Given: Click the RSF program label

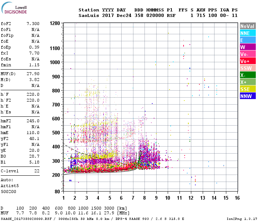Looking at the screenshot, I should [171, 15].
